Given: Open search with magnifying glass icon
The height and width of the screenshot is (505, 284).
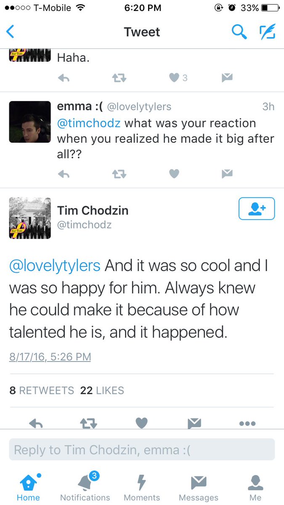Looking at the screenshot, I should pyautogui.click(x=239, y=32).
